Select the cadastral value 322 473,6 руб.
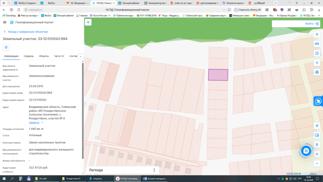This screenshot has width=323, height=182. pyautogui.click(x=39, y=168)
